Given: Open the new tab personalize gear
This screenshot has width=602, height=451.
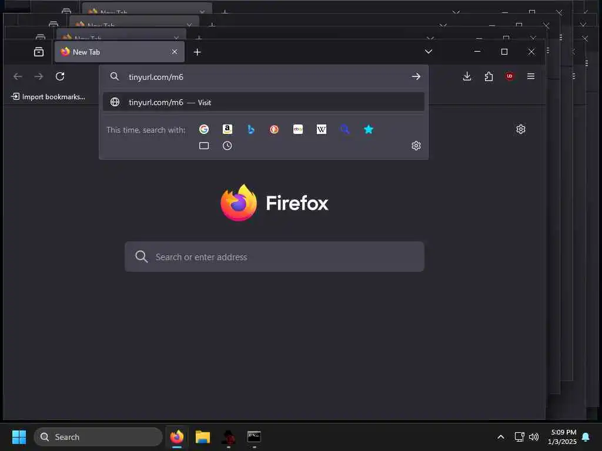Looking at the screenshot, I should [x=521, y=129].
